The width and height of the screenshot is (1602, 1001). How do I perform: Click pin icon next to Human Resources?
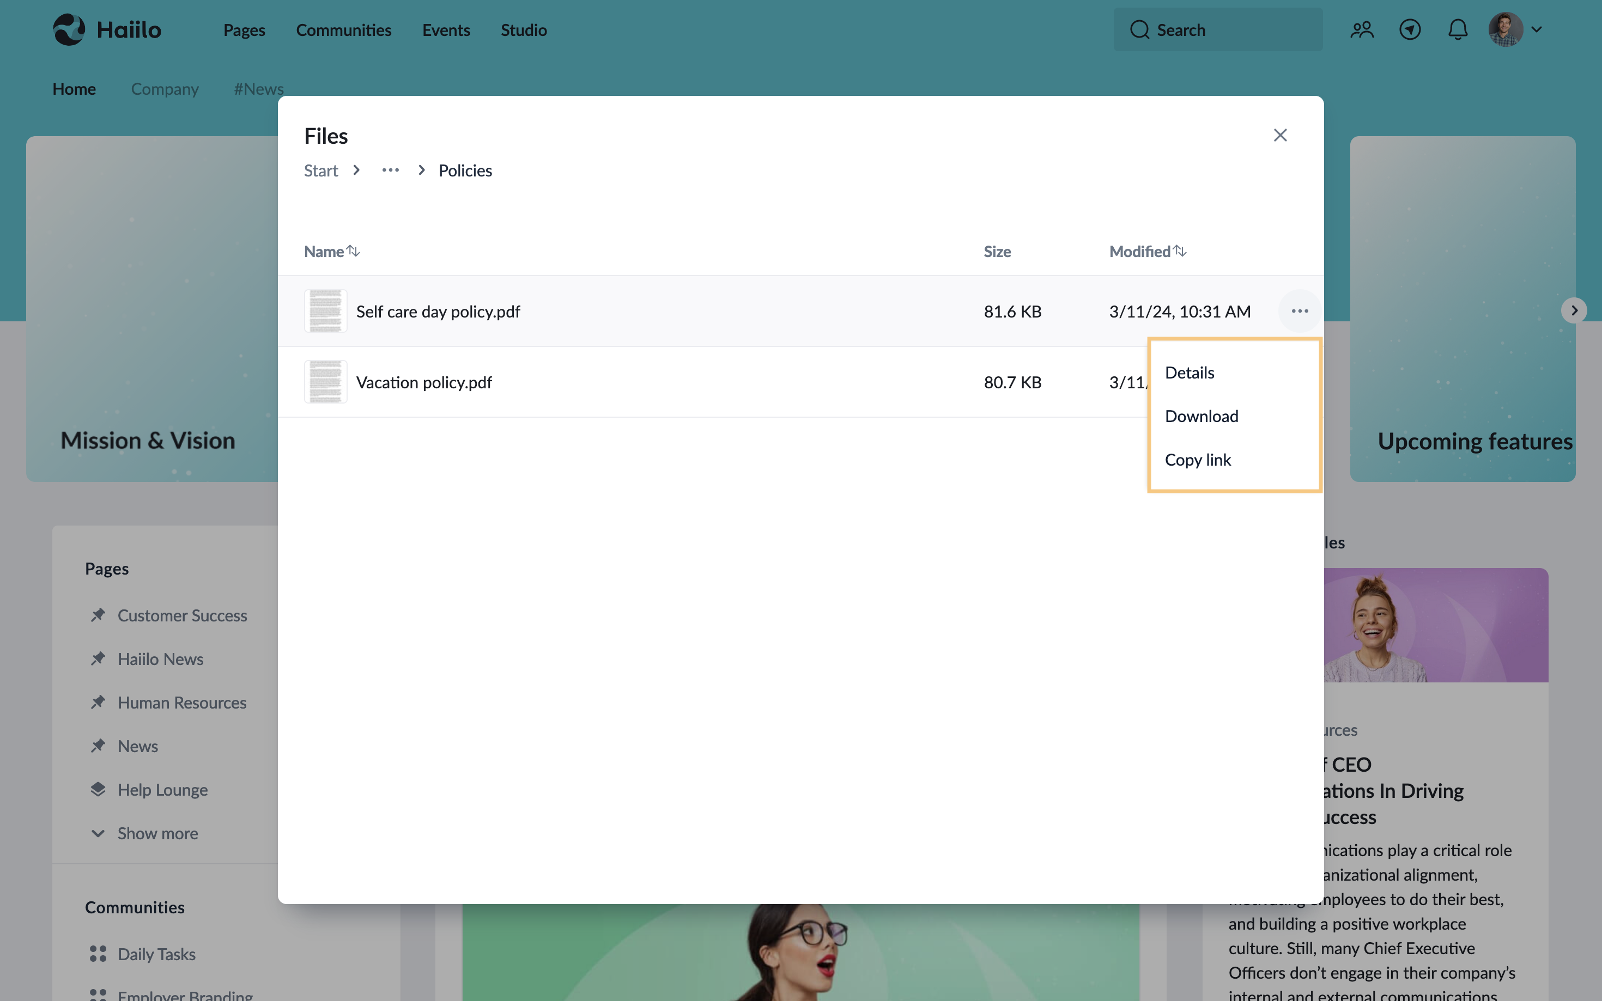pyautogui.click(x=98, y=703)
